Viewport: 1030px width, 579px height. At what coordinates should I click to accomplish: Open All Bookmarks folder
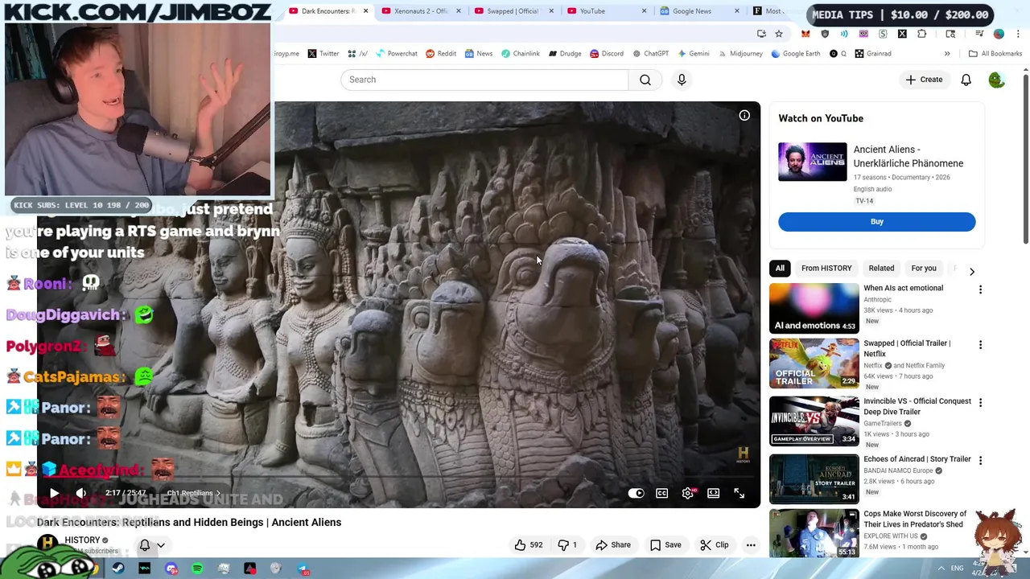coord(995,54)
